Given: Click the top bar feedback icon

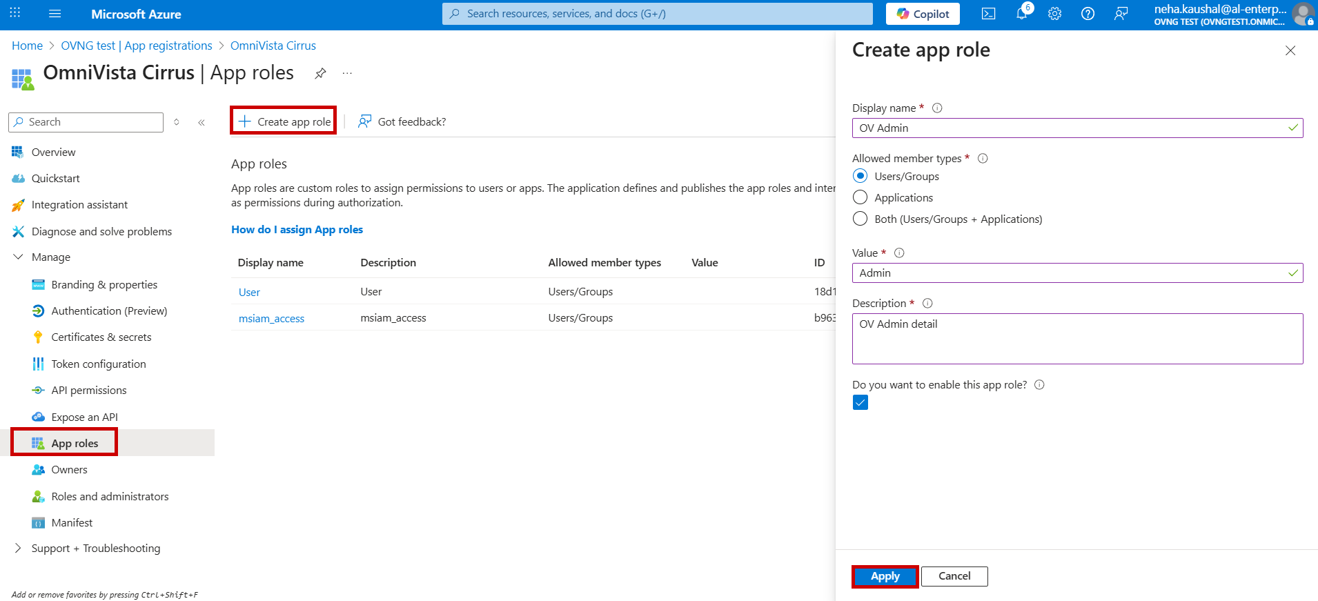Looking at the screenshot, I should click(x=1121, y=14).
